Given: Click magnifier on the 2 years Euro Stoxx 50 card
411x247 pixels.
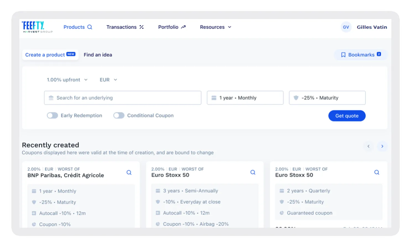Looking at the screenshot, I should click(377, 172).
